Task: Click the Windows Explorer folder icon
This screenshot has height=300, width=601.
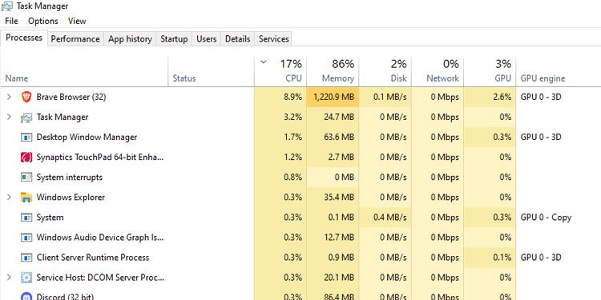Action: (26, 198)
